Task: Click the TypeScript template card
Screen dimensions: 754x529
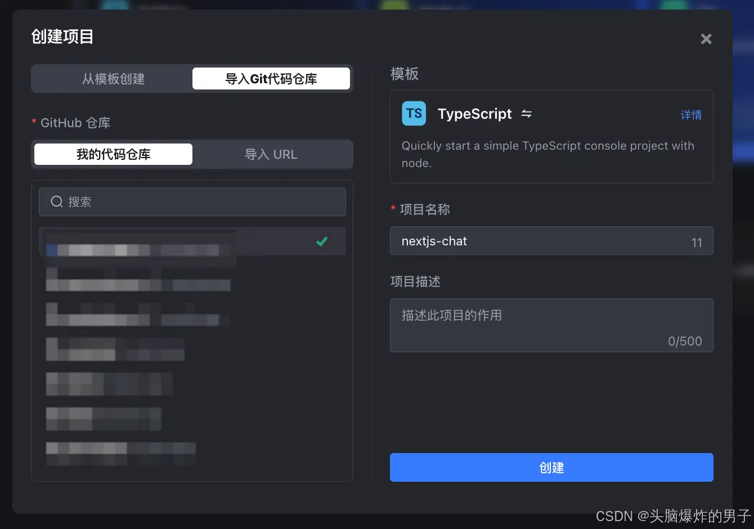Action: coord(551,136)
